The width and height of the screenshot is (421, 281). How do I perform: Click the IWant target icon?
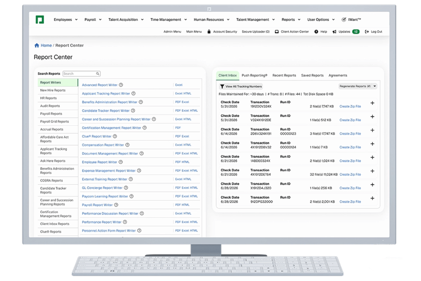344,20
